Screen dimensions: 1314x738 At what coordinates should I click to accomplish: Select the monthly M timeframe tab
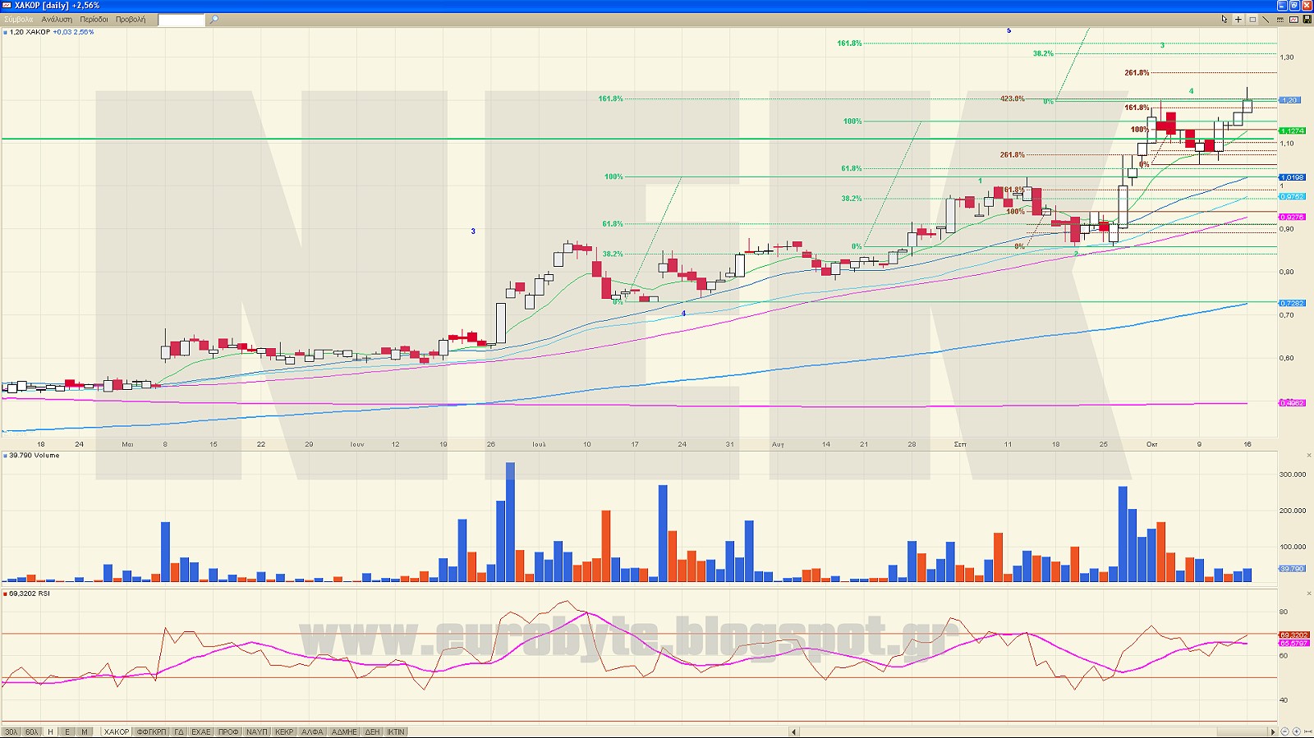(x=85, y=732)
